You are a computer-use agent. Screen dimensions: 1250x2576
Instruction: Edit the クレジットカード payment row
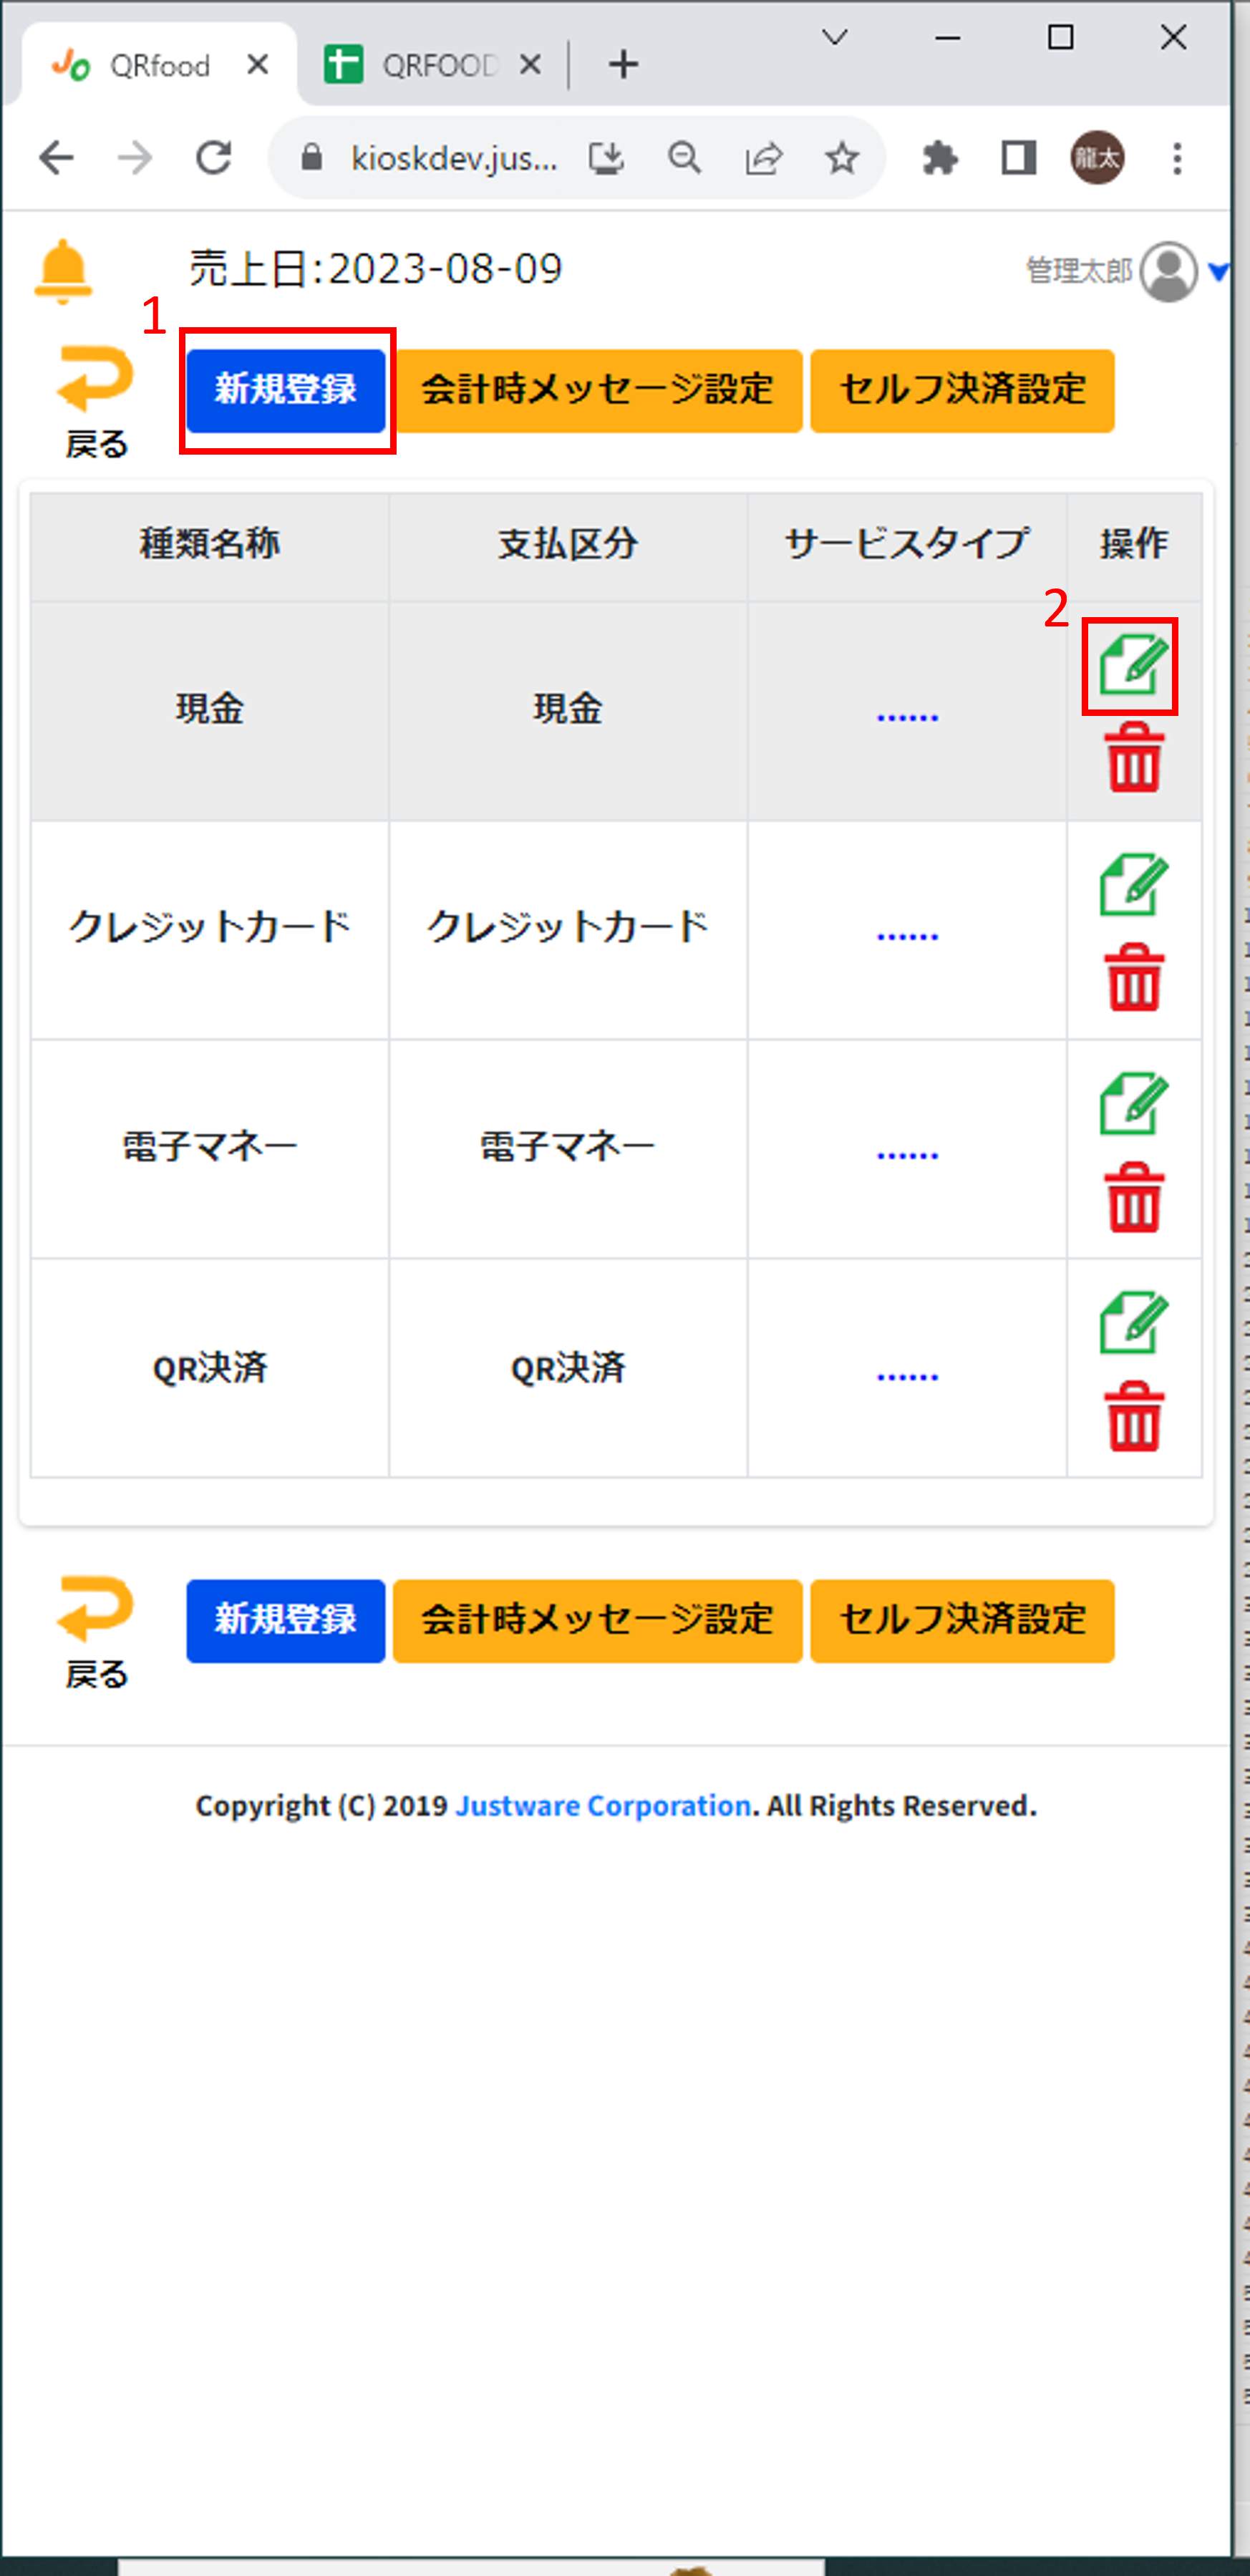(1132, 885)
